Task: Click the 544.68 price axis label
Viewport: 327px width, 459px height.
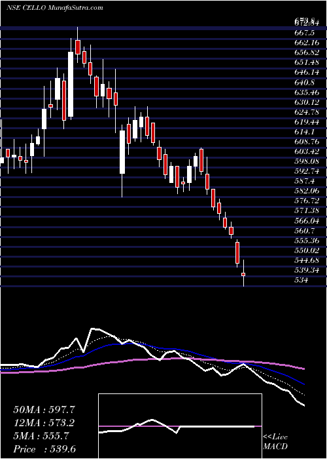Action: click(307, 260)
